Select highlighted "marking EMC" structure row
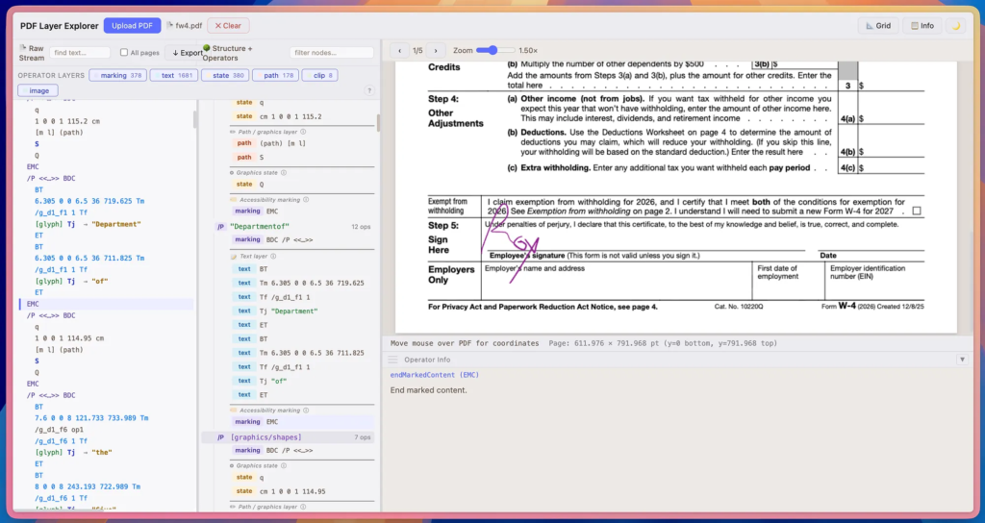985x523 pixels. click(x=304, y=422)
